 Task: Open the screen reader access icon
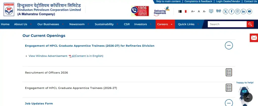pos(211,11)
